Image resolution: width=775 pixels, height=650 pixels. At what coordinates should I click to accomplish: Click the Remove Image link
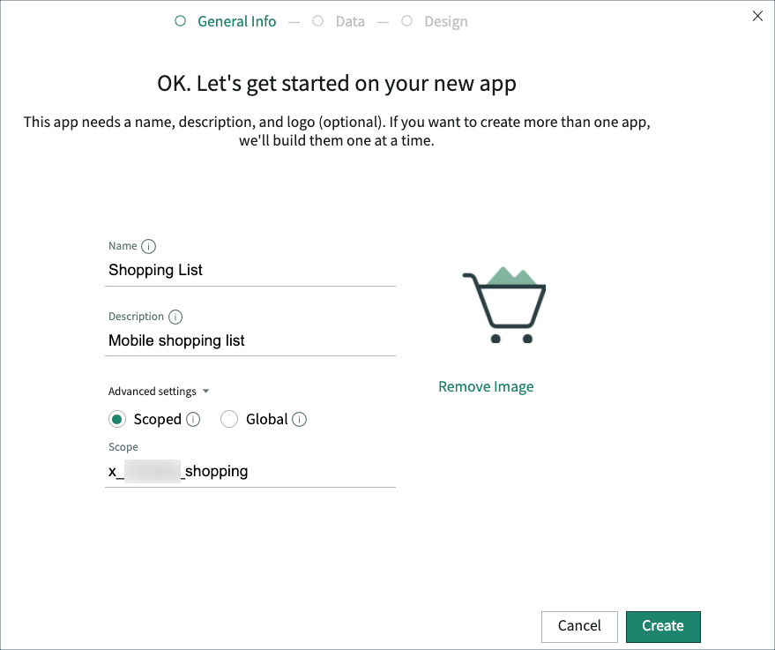point(486,386)
